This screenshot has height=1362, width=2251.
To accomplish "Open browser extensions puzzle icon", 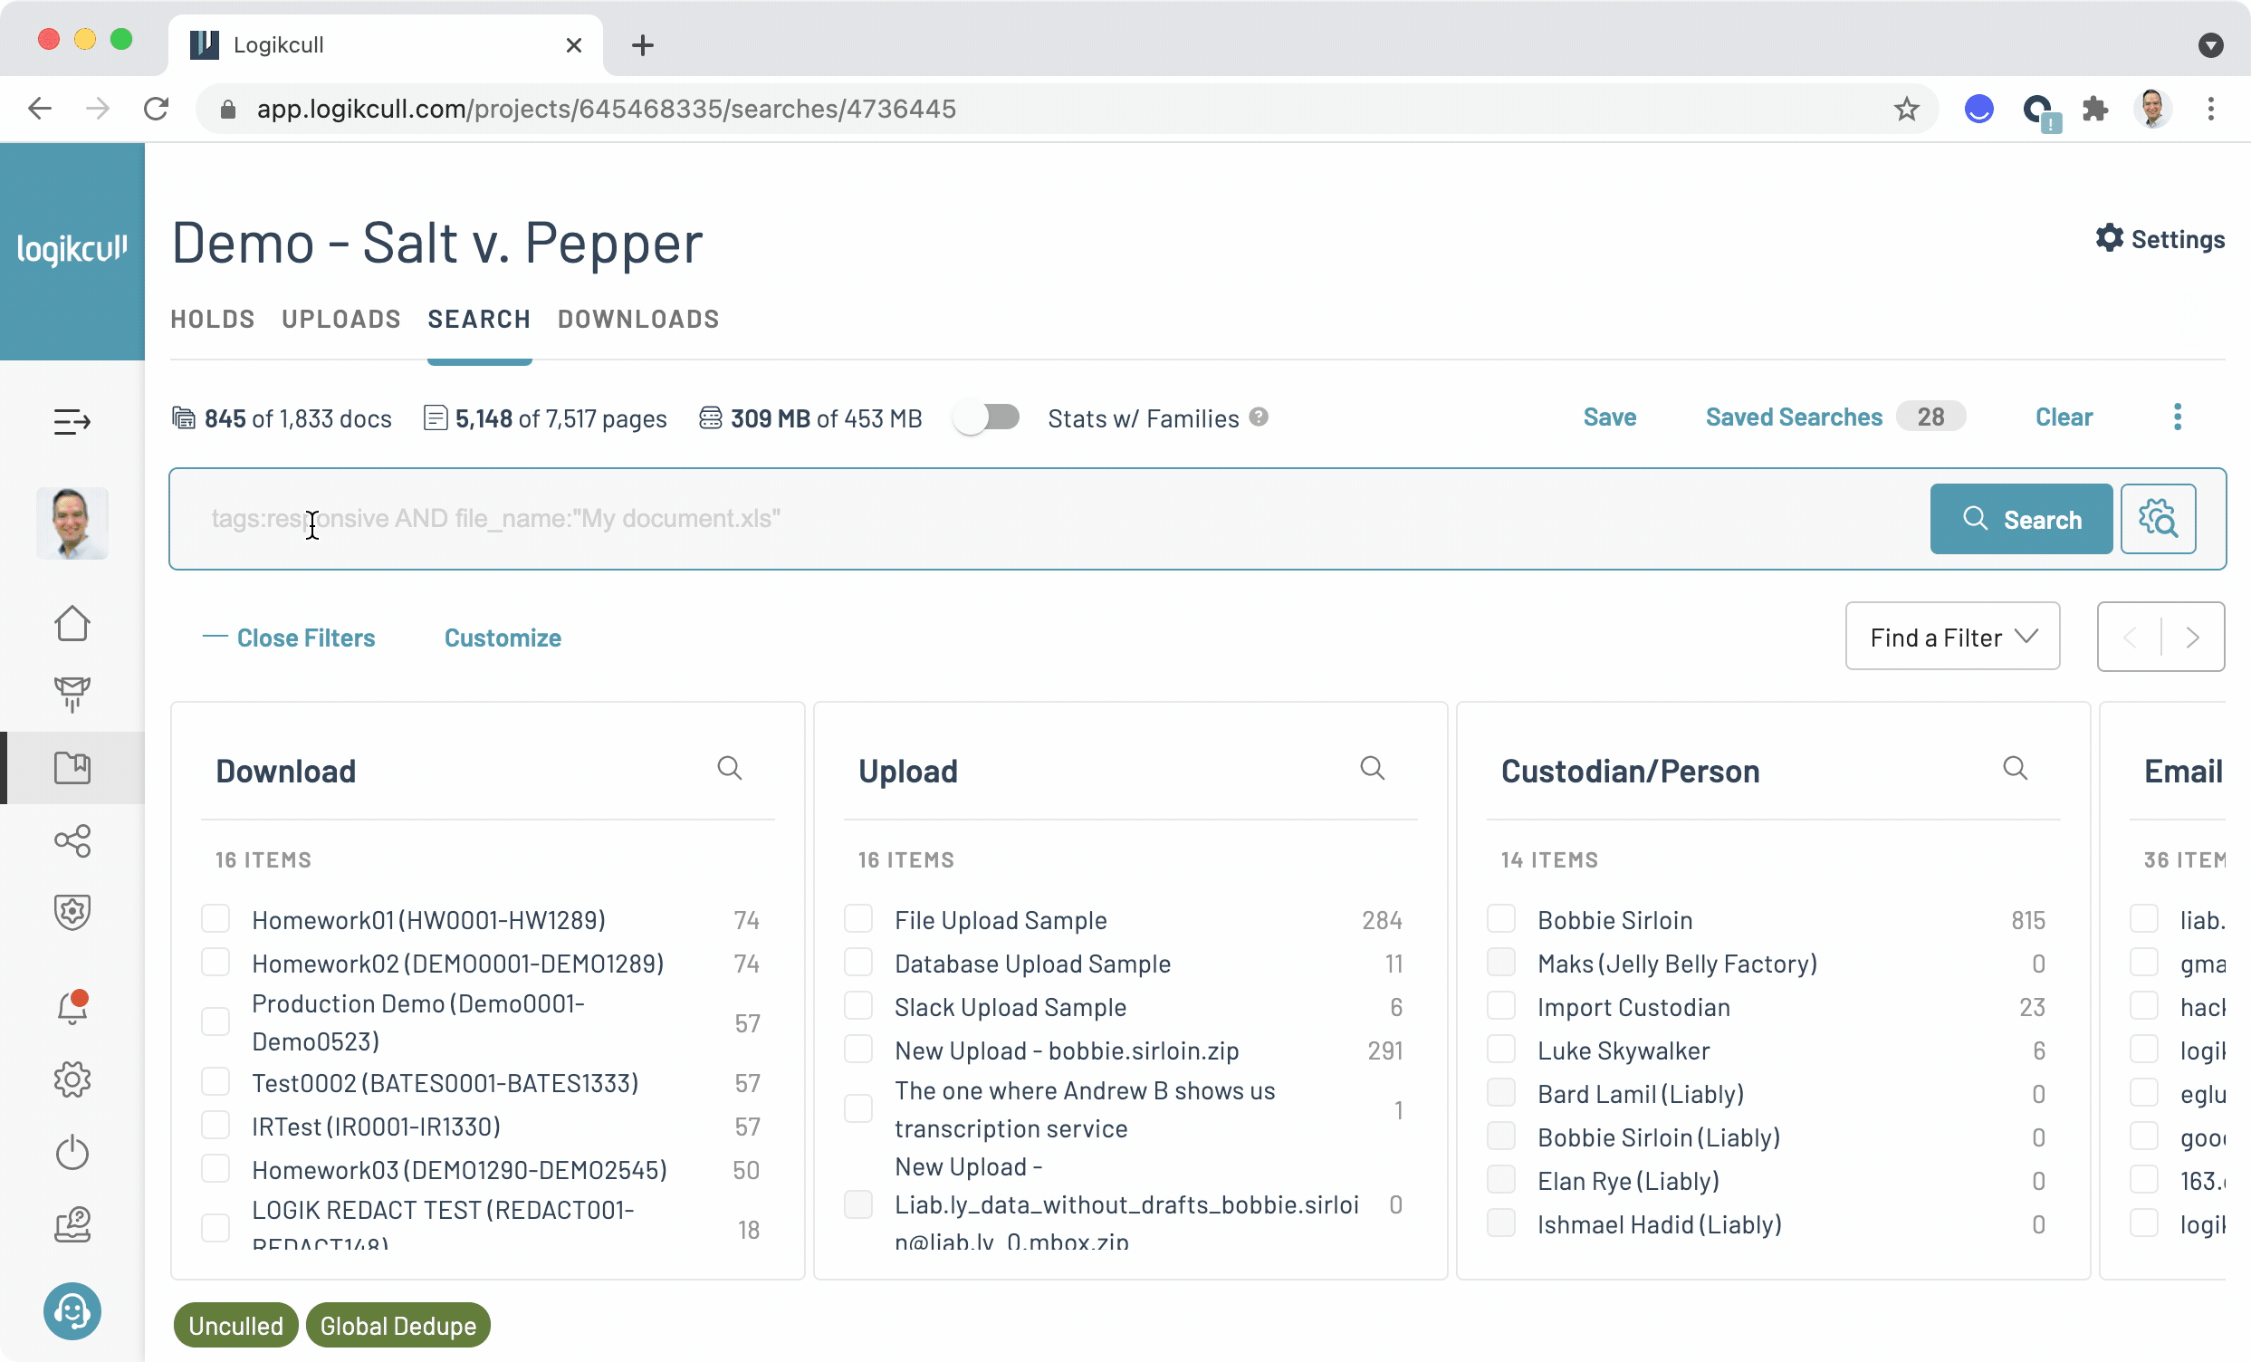I will [2094, 109].
